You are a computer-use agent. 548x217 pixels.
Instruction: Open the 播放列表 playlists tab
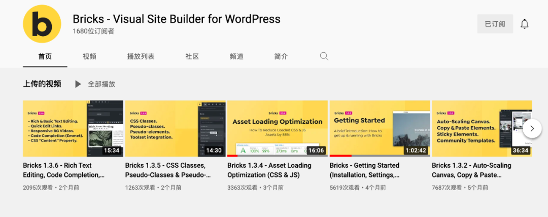[x=141, y=56]
